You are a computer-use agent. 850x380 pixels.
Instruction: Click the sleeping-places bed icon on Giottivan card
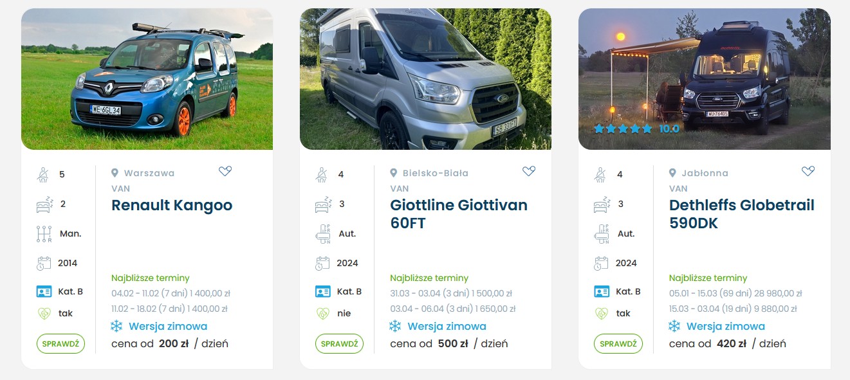pyautogui.click(x=322, y=204)
